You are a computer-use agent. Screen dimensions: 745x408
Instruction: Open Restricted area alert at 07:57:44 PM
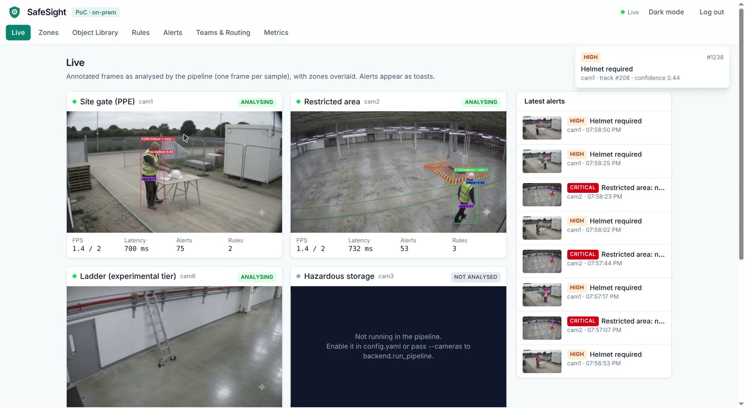594,261
